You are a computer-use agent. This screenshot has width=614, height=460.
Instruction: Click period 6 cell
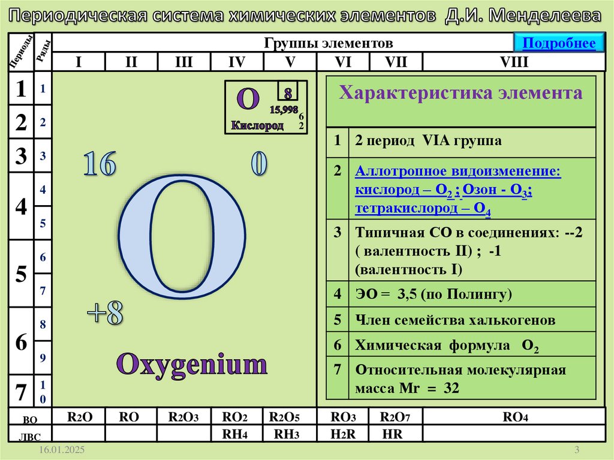coord(21,341)
